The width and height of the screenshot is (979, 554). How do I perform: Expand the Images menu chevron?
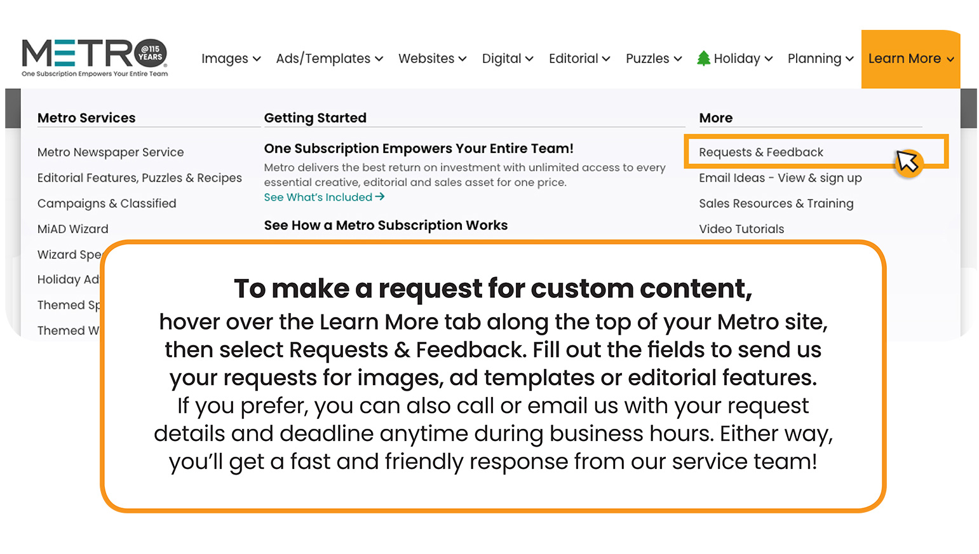point(257,59)
